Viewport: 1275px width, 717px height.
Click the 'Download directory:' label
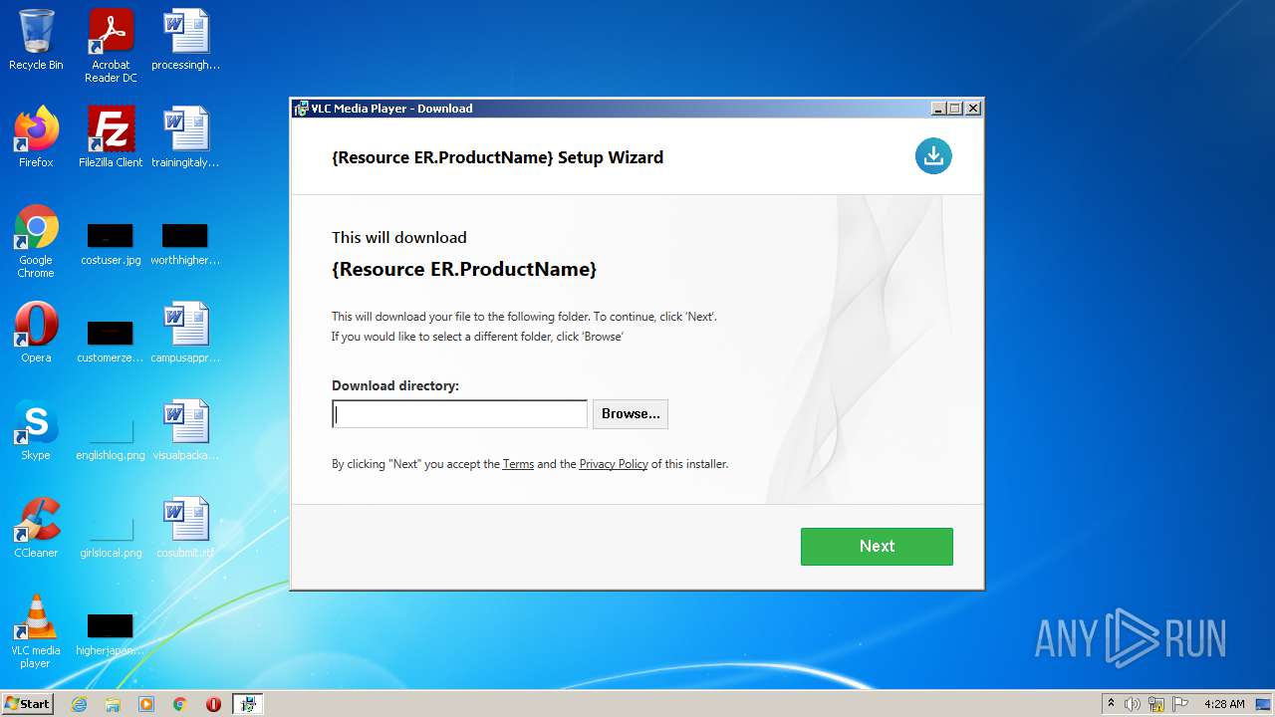(x=395, y=386)
